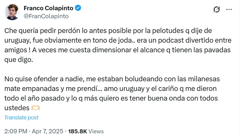Open Franco Colapinto's profile picture
The width and height of the screenshot is (250, 136).
[12, 12]
